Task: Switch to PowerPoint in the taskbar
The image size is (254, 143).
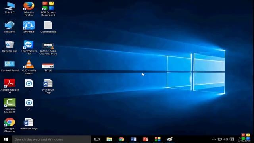Action: [146, 139]
